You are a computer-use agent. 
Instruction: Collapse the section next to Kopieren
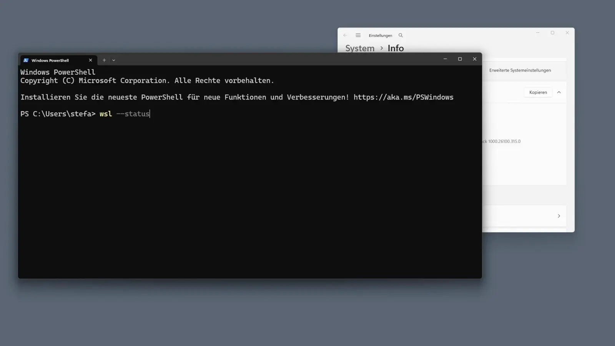tap(559, 92)
